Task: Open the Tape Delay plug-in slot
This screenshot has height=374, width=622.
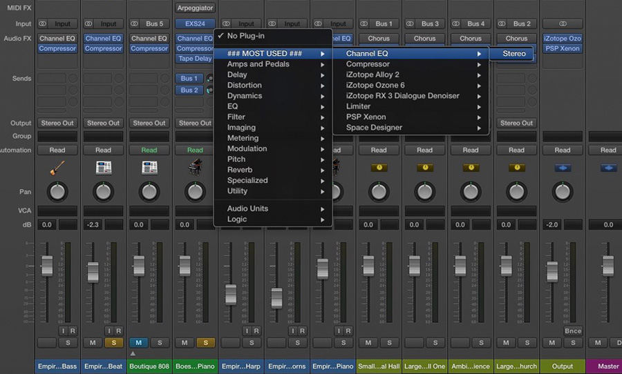Action: [x=195, y=59]
